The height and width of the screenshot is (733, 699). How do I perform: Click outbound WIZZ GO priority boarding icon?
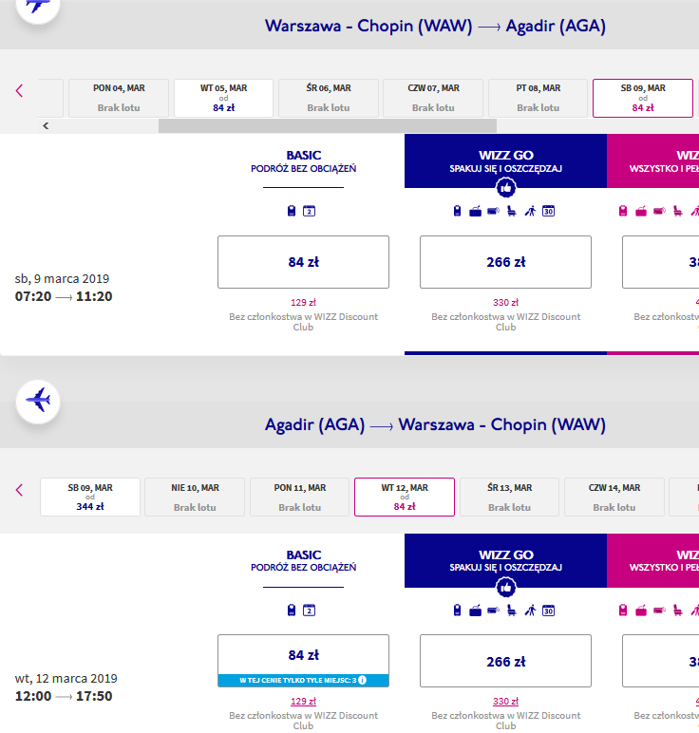[530, 212]
